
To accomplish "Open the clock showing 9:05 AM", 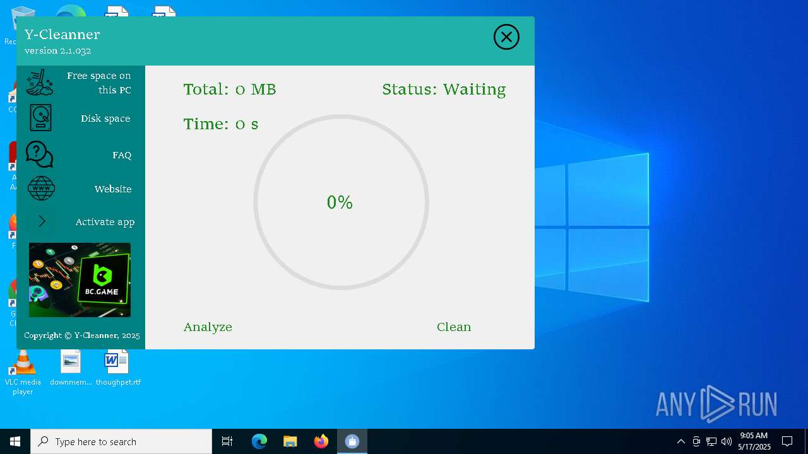I will click(x=754, y=441).
